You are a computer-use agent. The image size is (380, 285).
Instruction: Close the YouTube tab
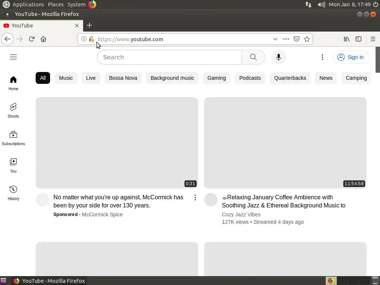(x=76, y=26)
